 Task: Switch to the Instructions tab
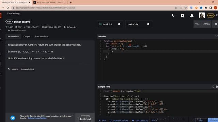(x=13, y=36)
